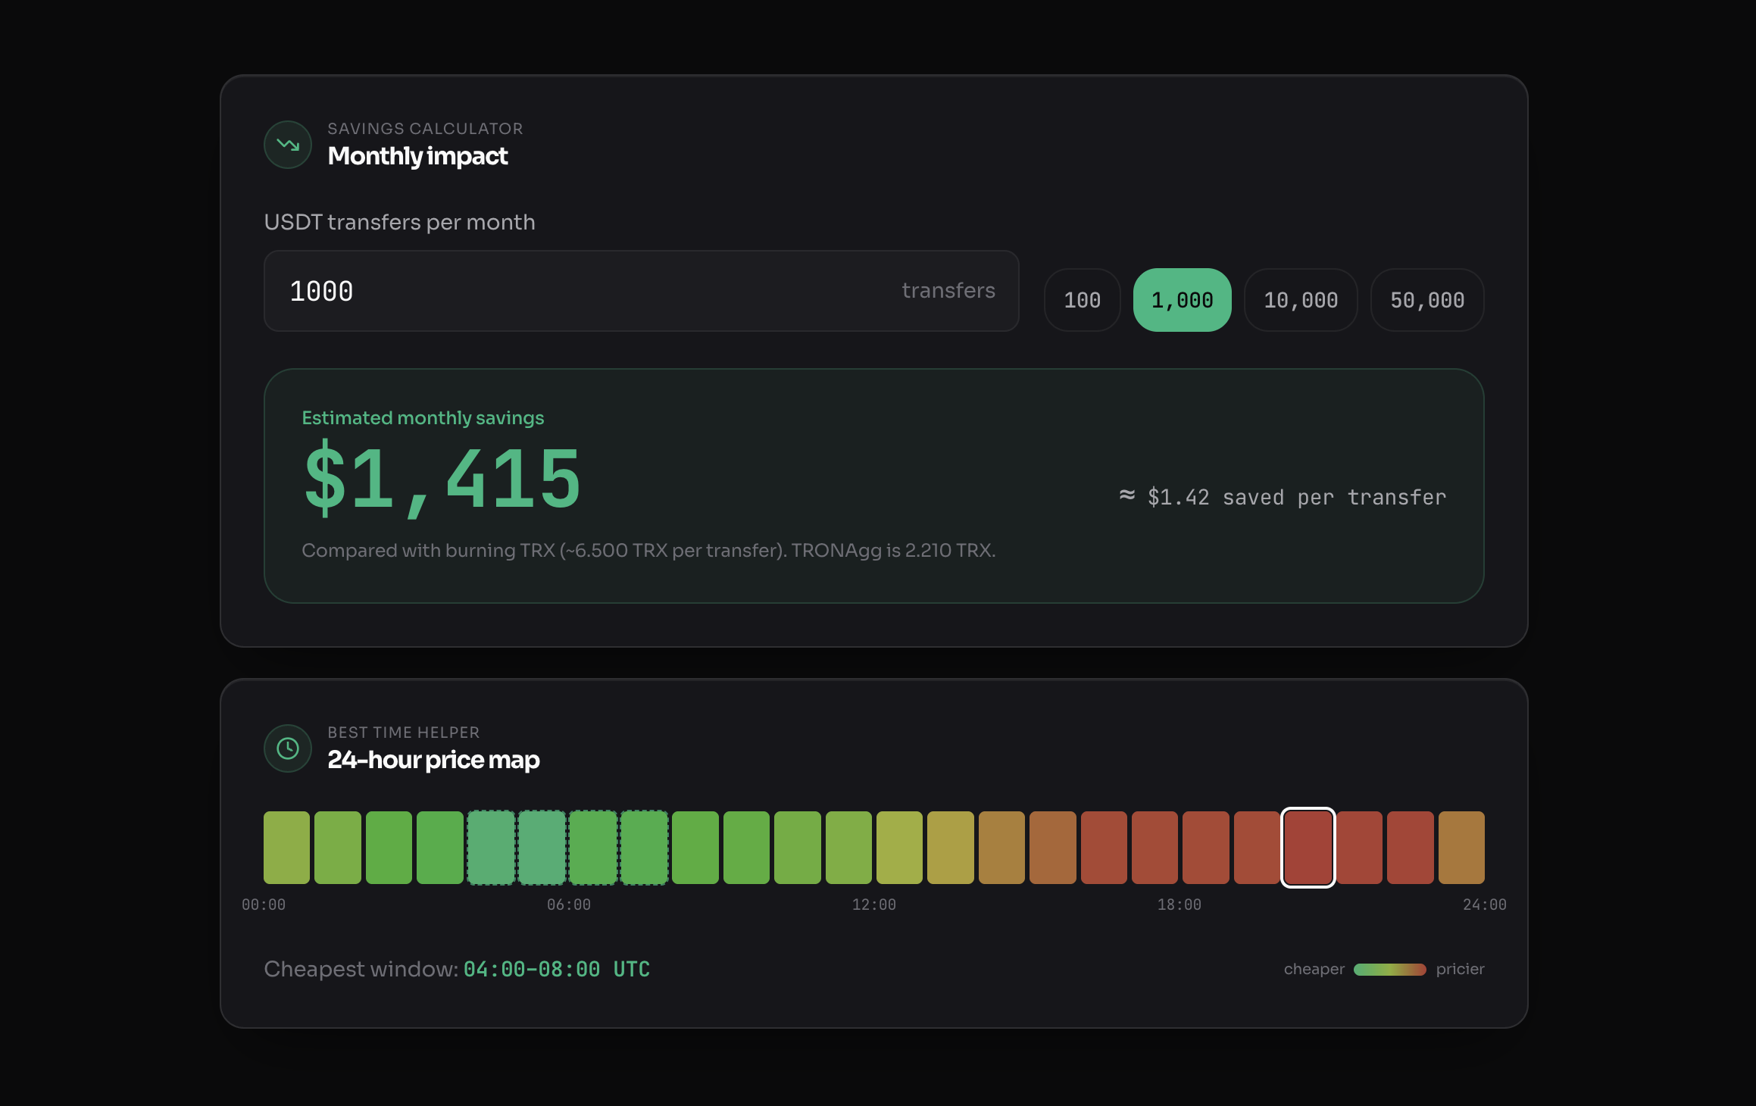Select the 17:00–18:00 hour block
Screen dimensions: 1756x1106
tap(1155, 848)
